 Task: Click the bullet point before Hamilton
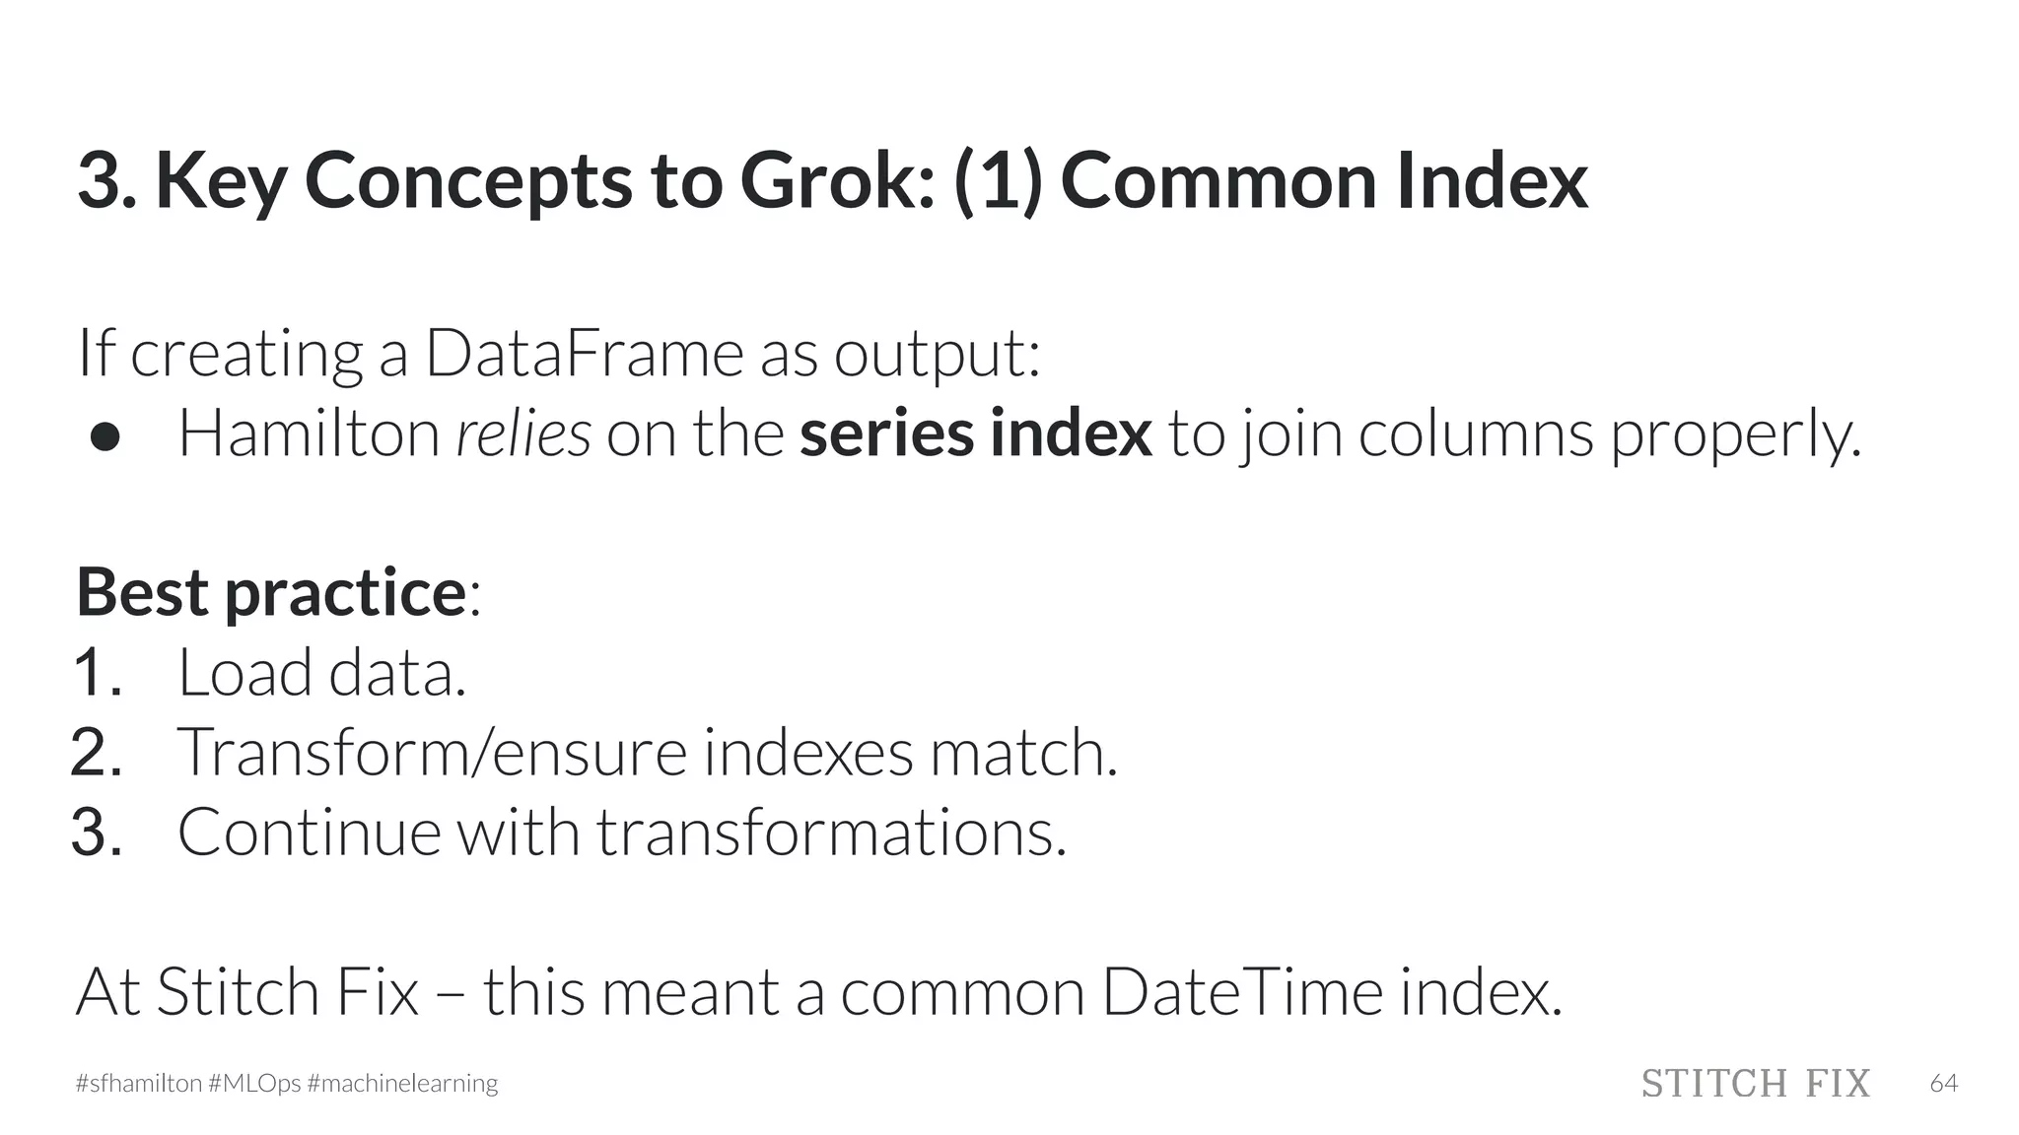coord(104,436)
